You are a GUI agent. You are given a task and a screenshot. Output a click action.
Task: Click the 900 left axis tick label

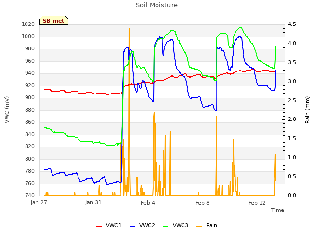click(x=29, y=98)
